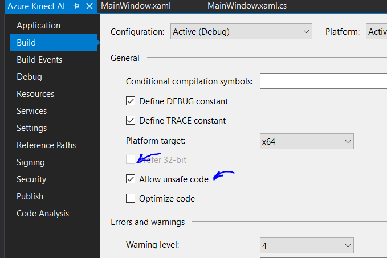The width and height of the screenshot is (387, 258).
Task: Open the Build Events page
Action: tap(39, 60)
